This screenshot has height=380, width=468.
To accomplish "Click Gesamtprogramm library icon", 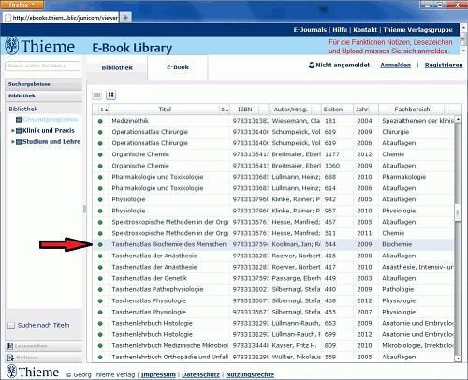I will tap(19, 119).
